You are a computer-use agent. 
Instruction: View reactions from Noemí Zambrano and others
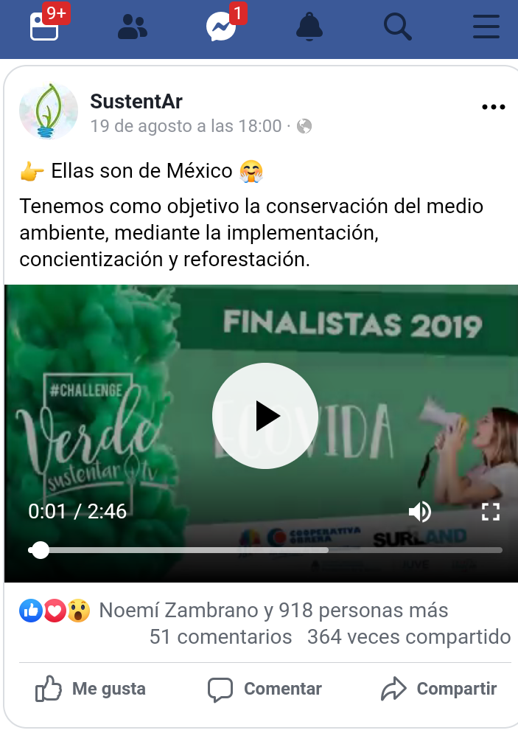(x=234, y=611)
